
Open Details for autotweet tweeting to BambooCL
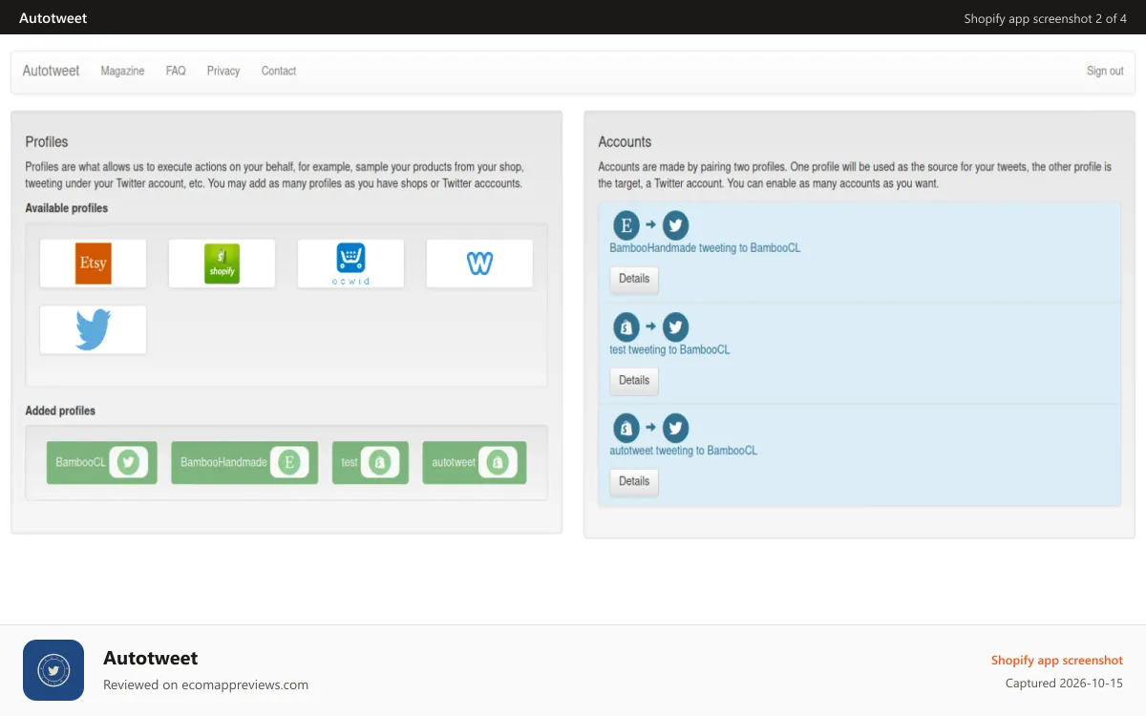coord(634,481)
